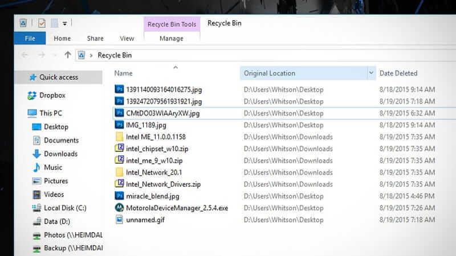This screenshot has height=256, width=456.
Task: Switch to the Share ribbon tab
Action: tap(95, 38)
